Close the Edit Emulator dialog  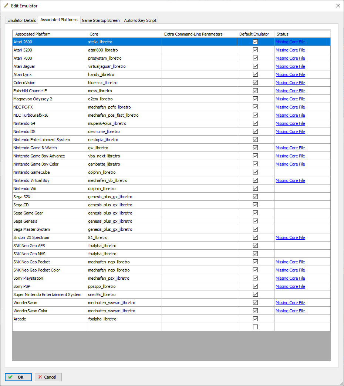[338, 6]
